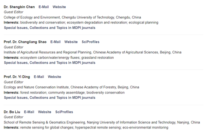Select the name Dr. Bo Liu
This screenshot has height=136, width=204.
coord(12,112)
